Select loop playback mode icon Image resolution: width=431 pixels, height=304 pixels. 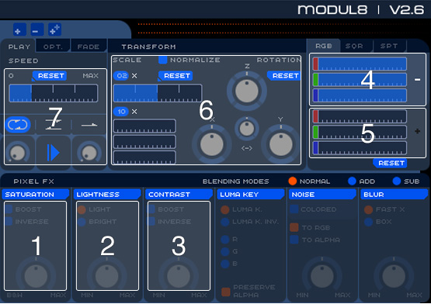pos(18,125)
